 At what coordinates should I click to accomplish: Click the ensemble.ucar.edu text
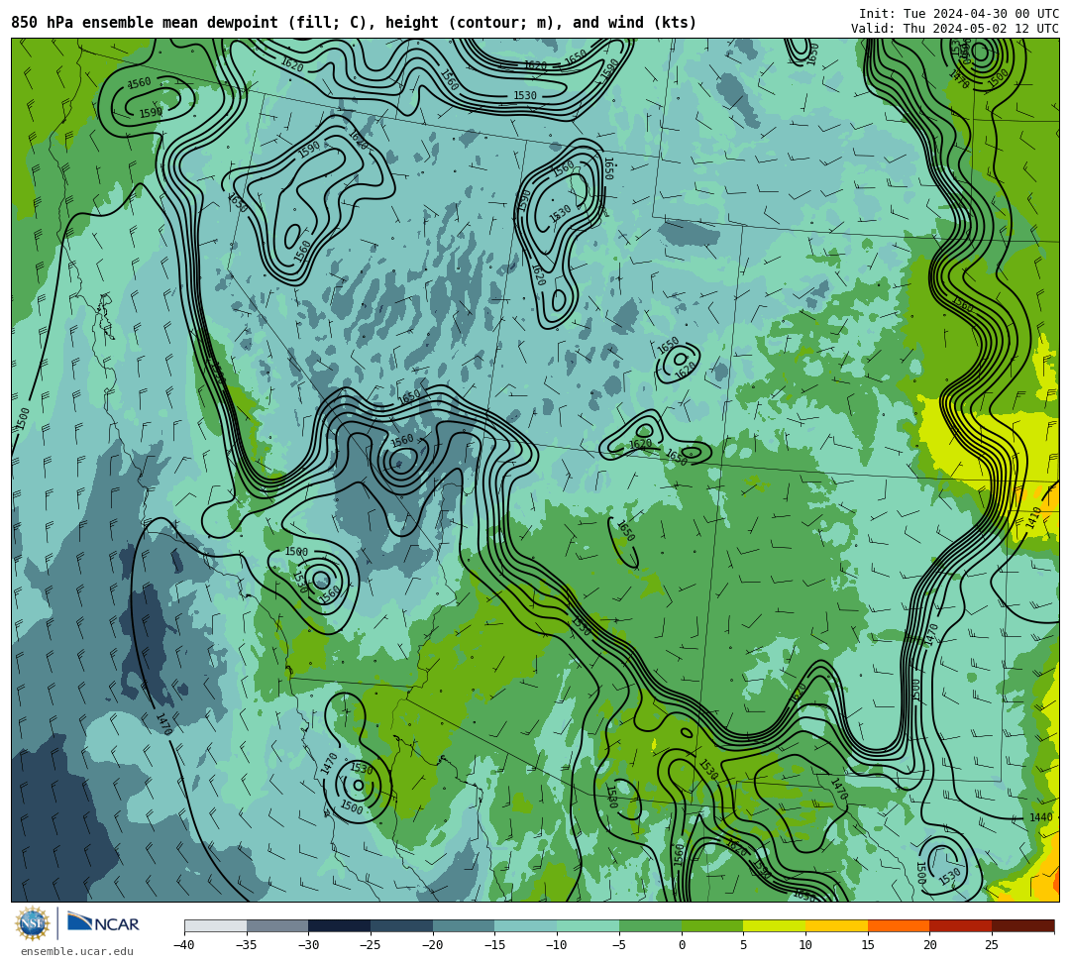[x=77, y=951]
